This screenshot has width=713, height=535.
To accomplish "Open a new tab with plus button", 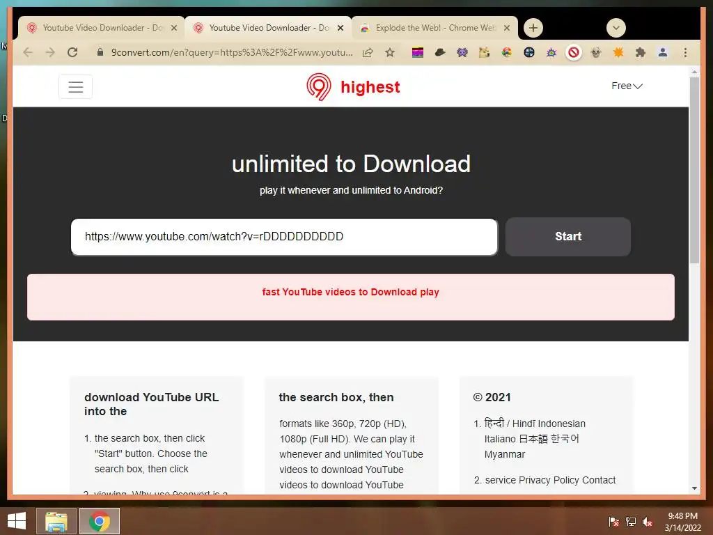I will tap(533, 28).
